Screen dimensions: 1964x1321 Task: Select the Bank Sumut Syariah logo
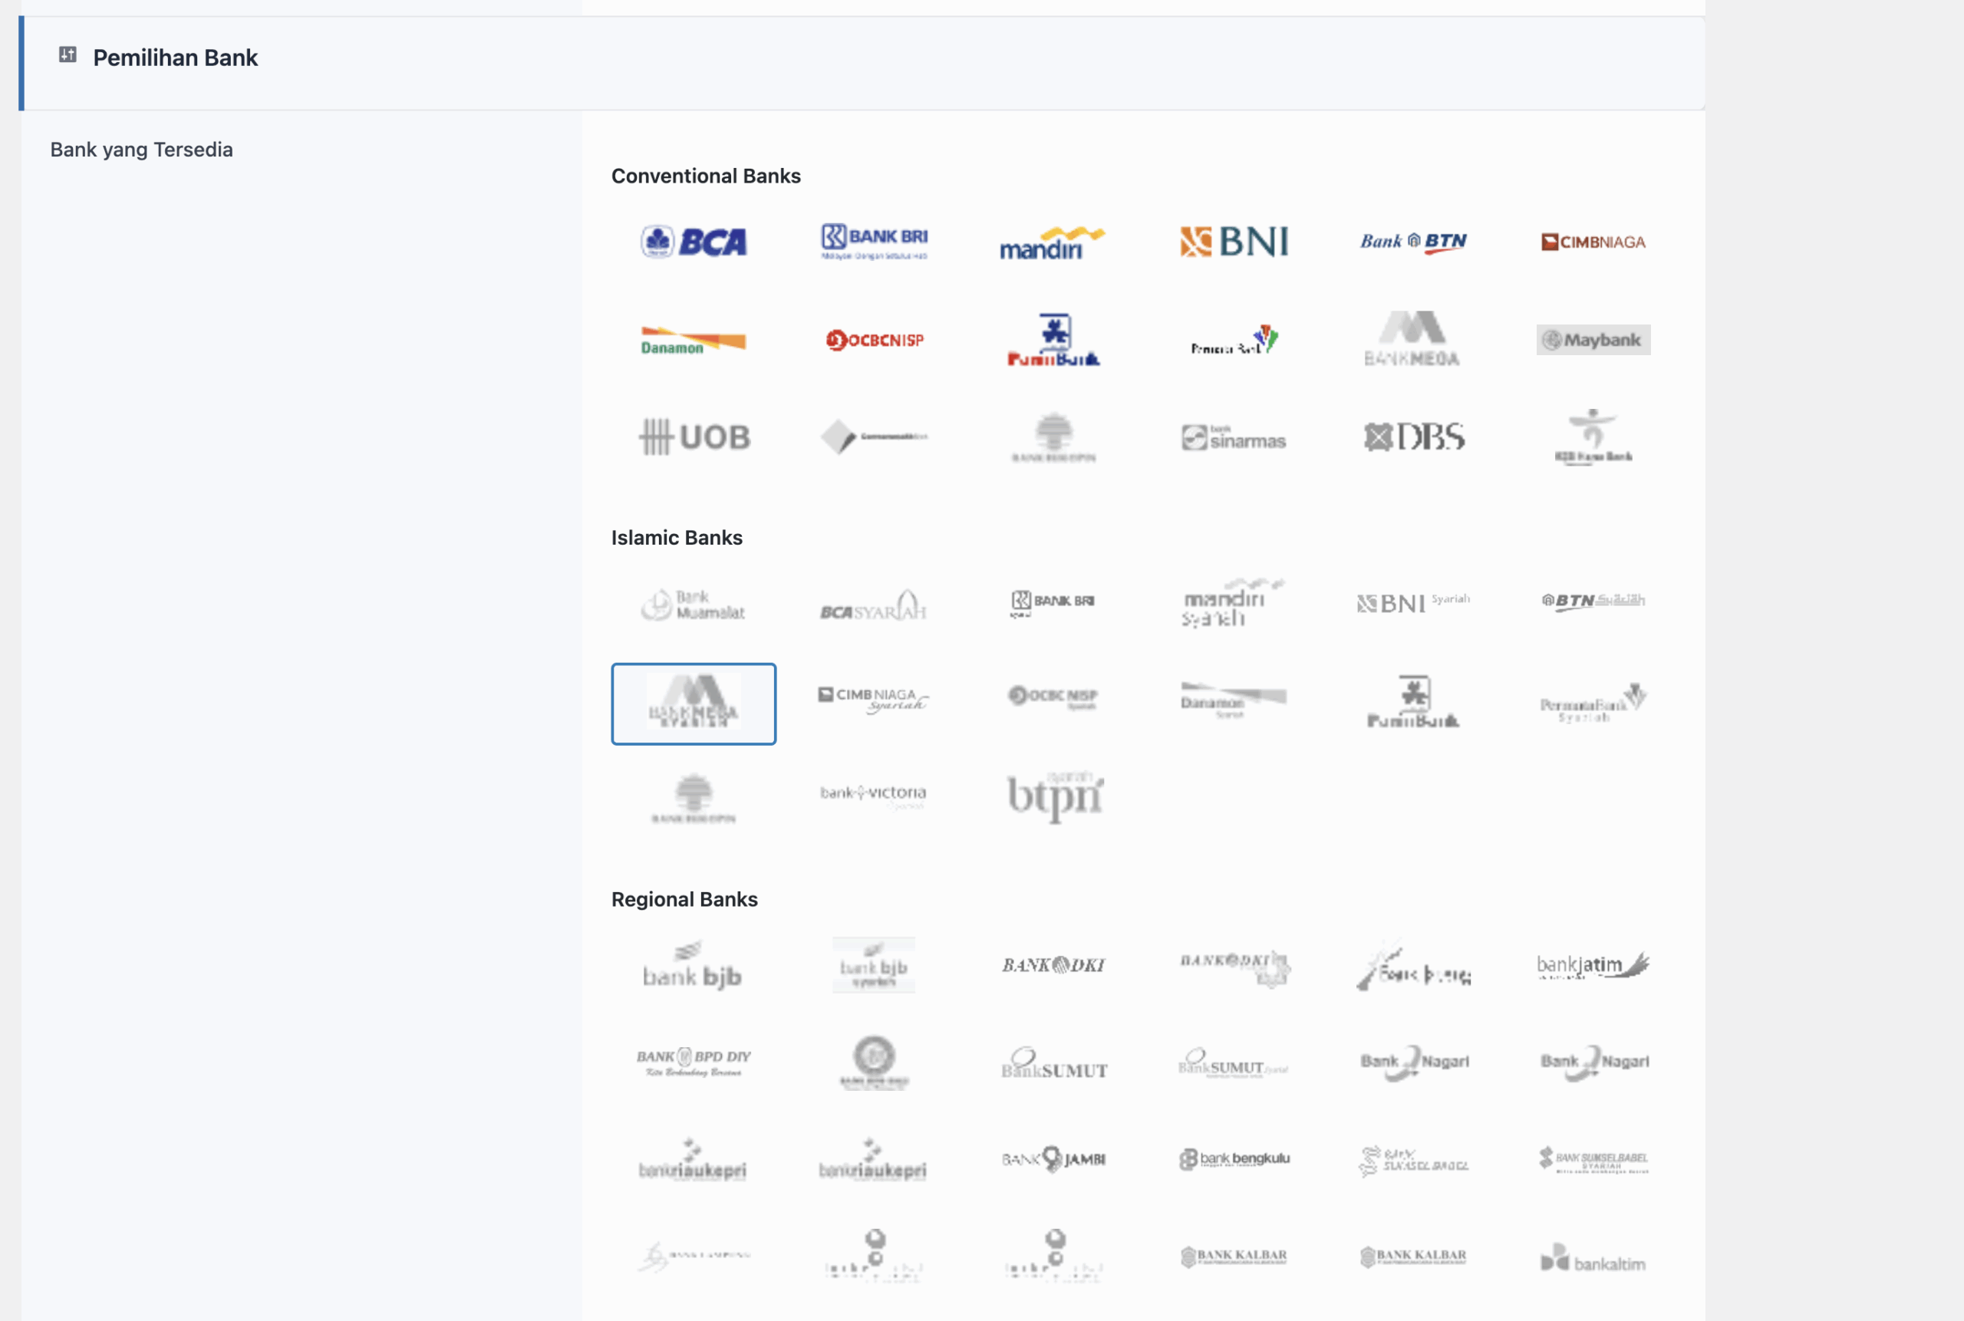(x=1234, y=1063)
